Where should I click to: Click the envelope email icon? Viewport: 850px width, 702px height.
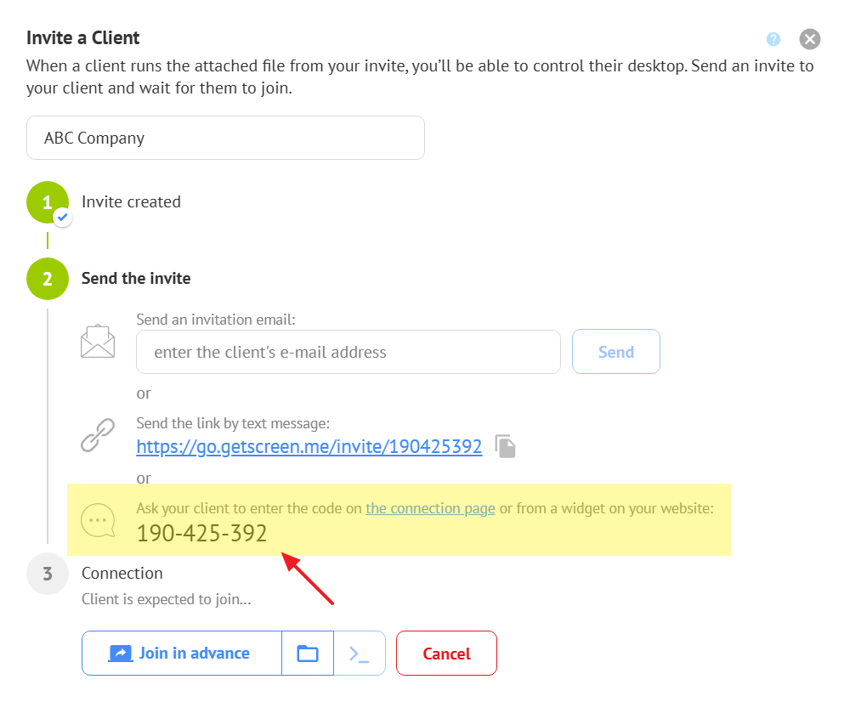(x=98, y=342)
